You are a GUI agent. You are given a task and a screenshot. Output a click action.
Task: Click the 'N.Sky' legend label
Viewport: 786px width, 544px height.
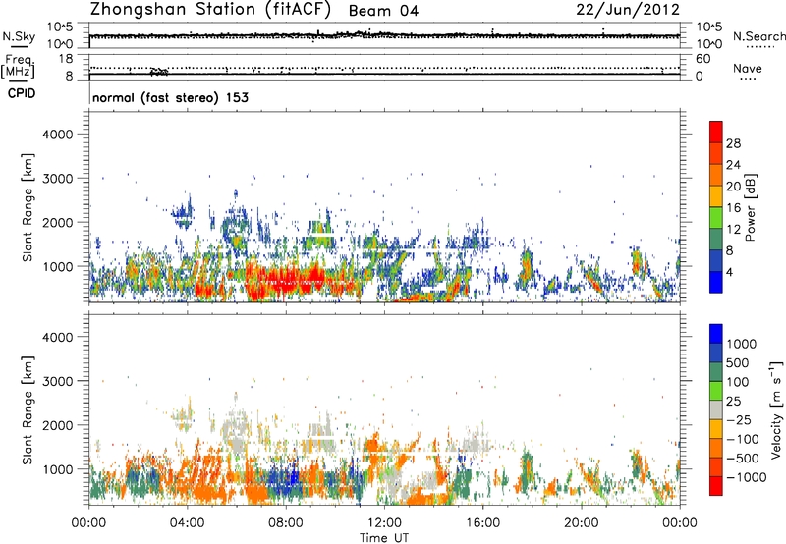(19, 36)
